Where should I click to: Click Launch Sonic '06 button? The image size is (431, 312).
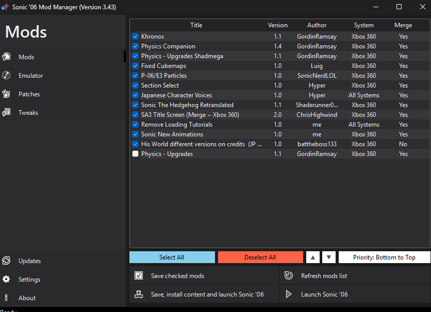pos(355,294)
